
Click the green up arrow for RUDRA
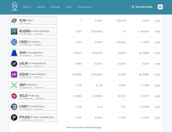[x=138, y=31]
